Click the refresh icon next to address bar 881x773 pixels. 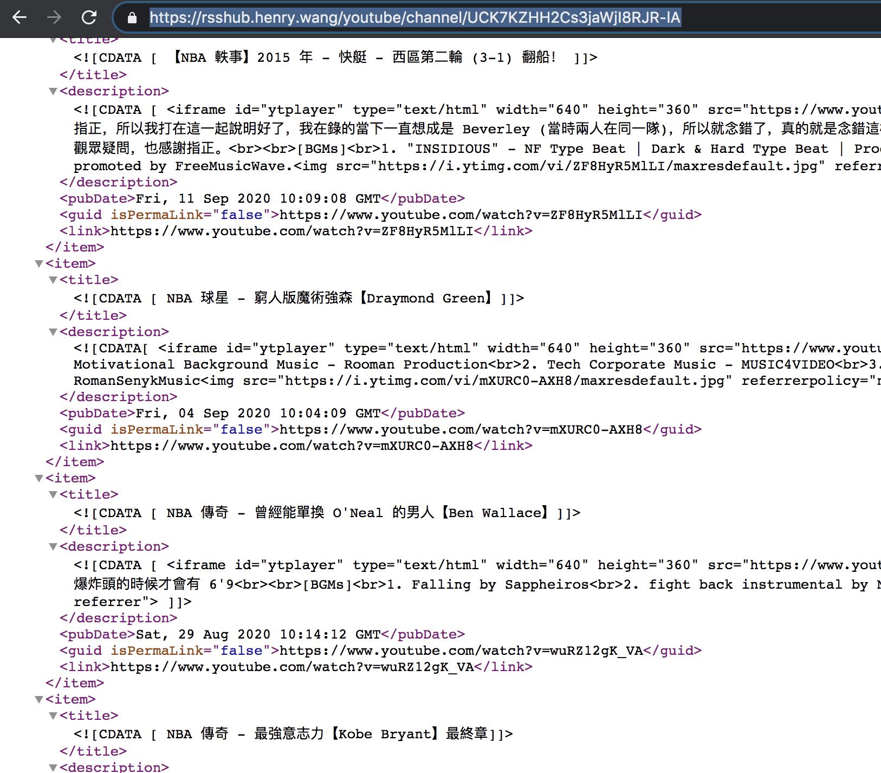coord(89,17)
